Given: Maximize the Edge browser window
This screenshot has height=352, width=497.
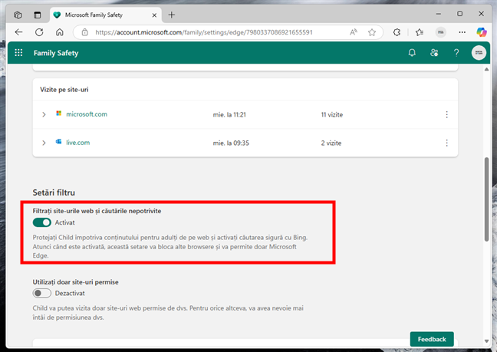Looking at the screenshot, I should point(459,14).
